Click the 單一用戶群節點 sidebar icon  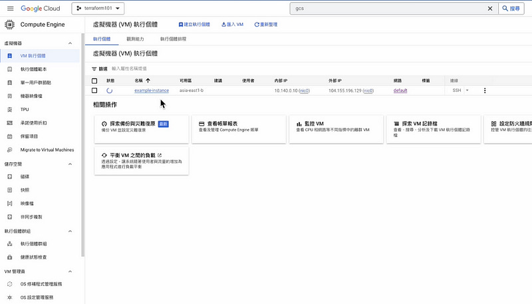click(9, 82)
